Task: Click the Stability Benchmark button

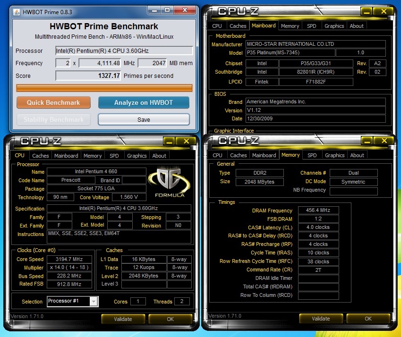Action: tap(53, 119)
